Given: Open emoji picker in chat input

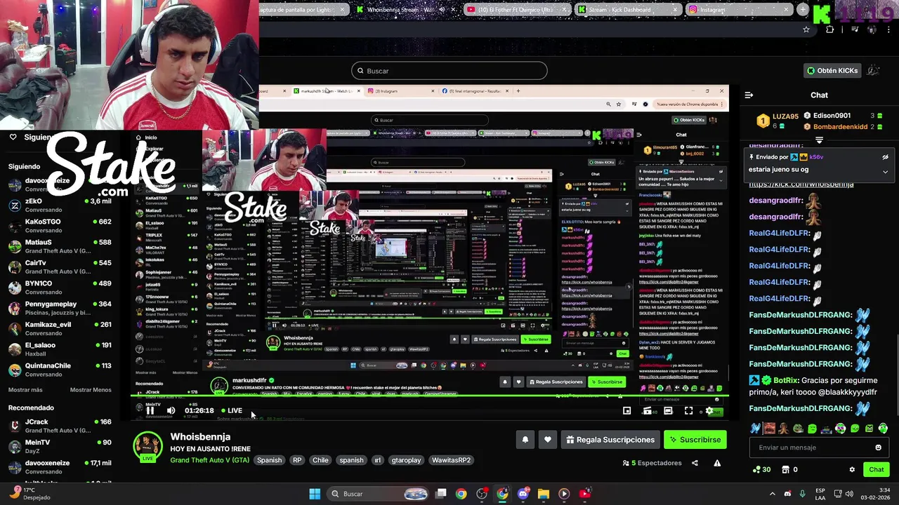Looking at the screenshot, I should tap(878, 447).
